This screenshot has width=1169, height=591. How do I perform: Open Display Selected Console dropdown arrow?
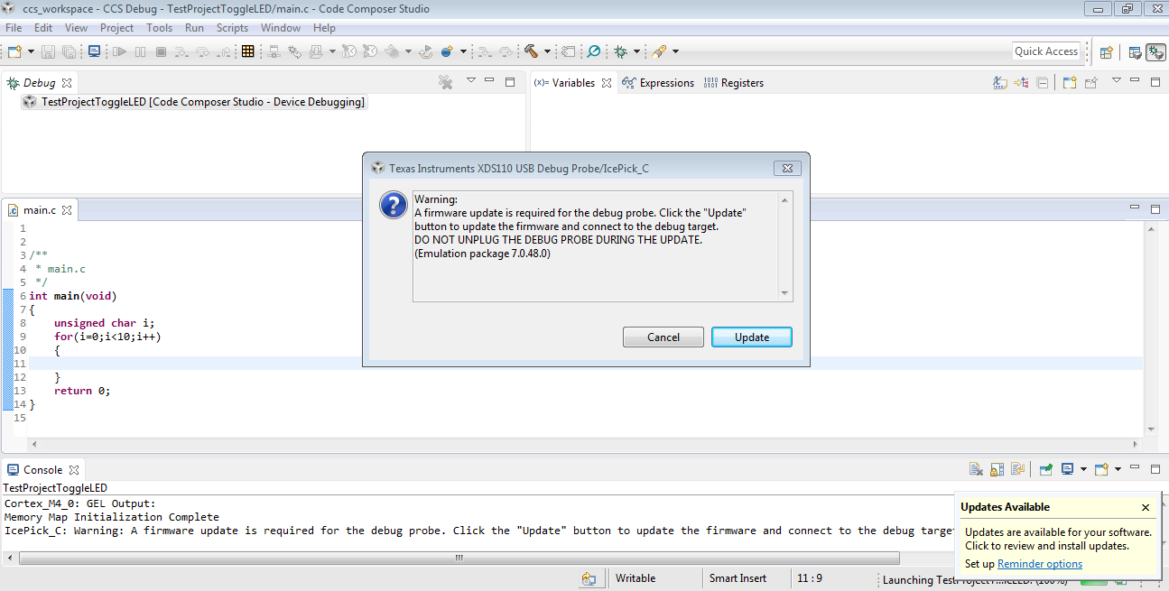tap(1083, 468)
